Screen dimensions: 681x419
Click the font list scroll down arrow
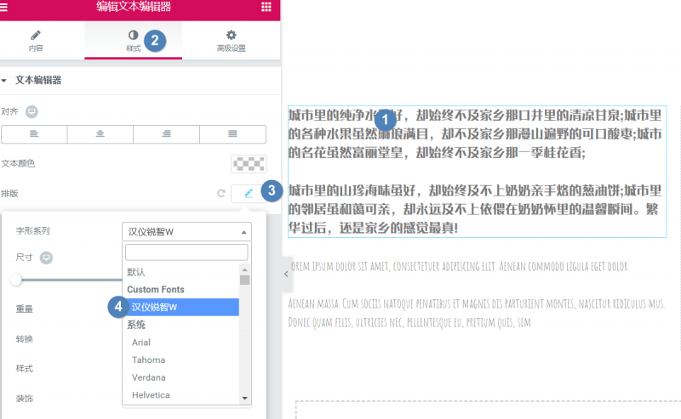click(245, 399)
